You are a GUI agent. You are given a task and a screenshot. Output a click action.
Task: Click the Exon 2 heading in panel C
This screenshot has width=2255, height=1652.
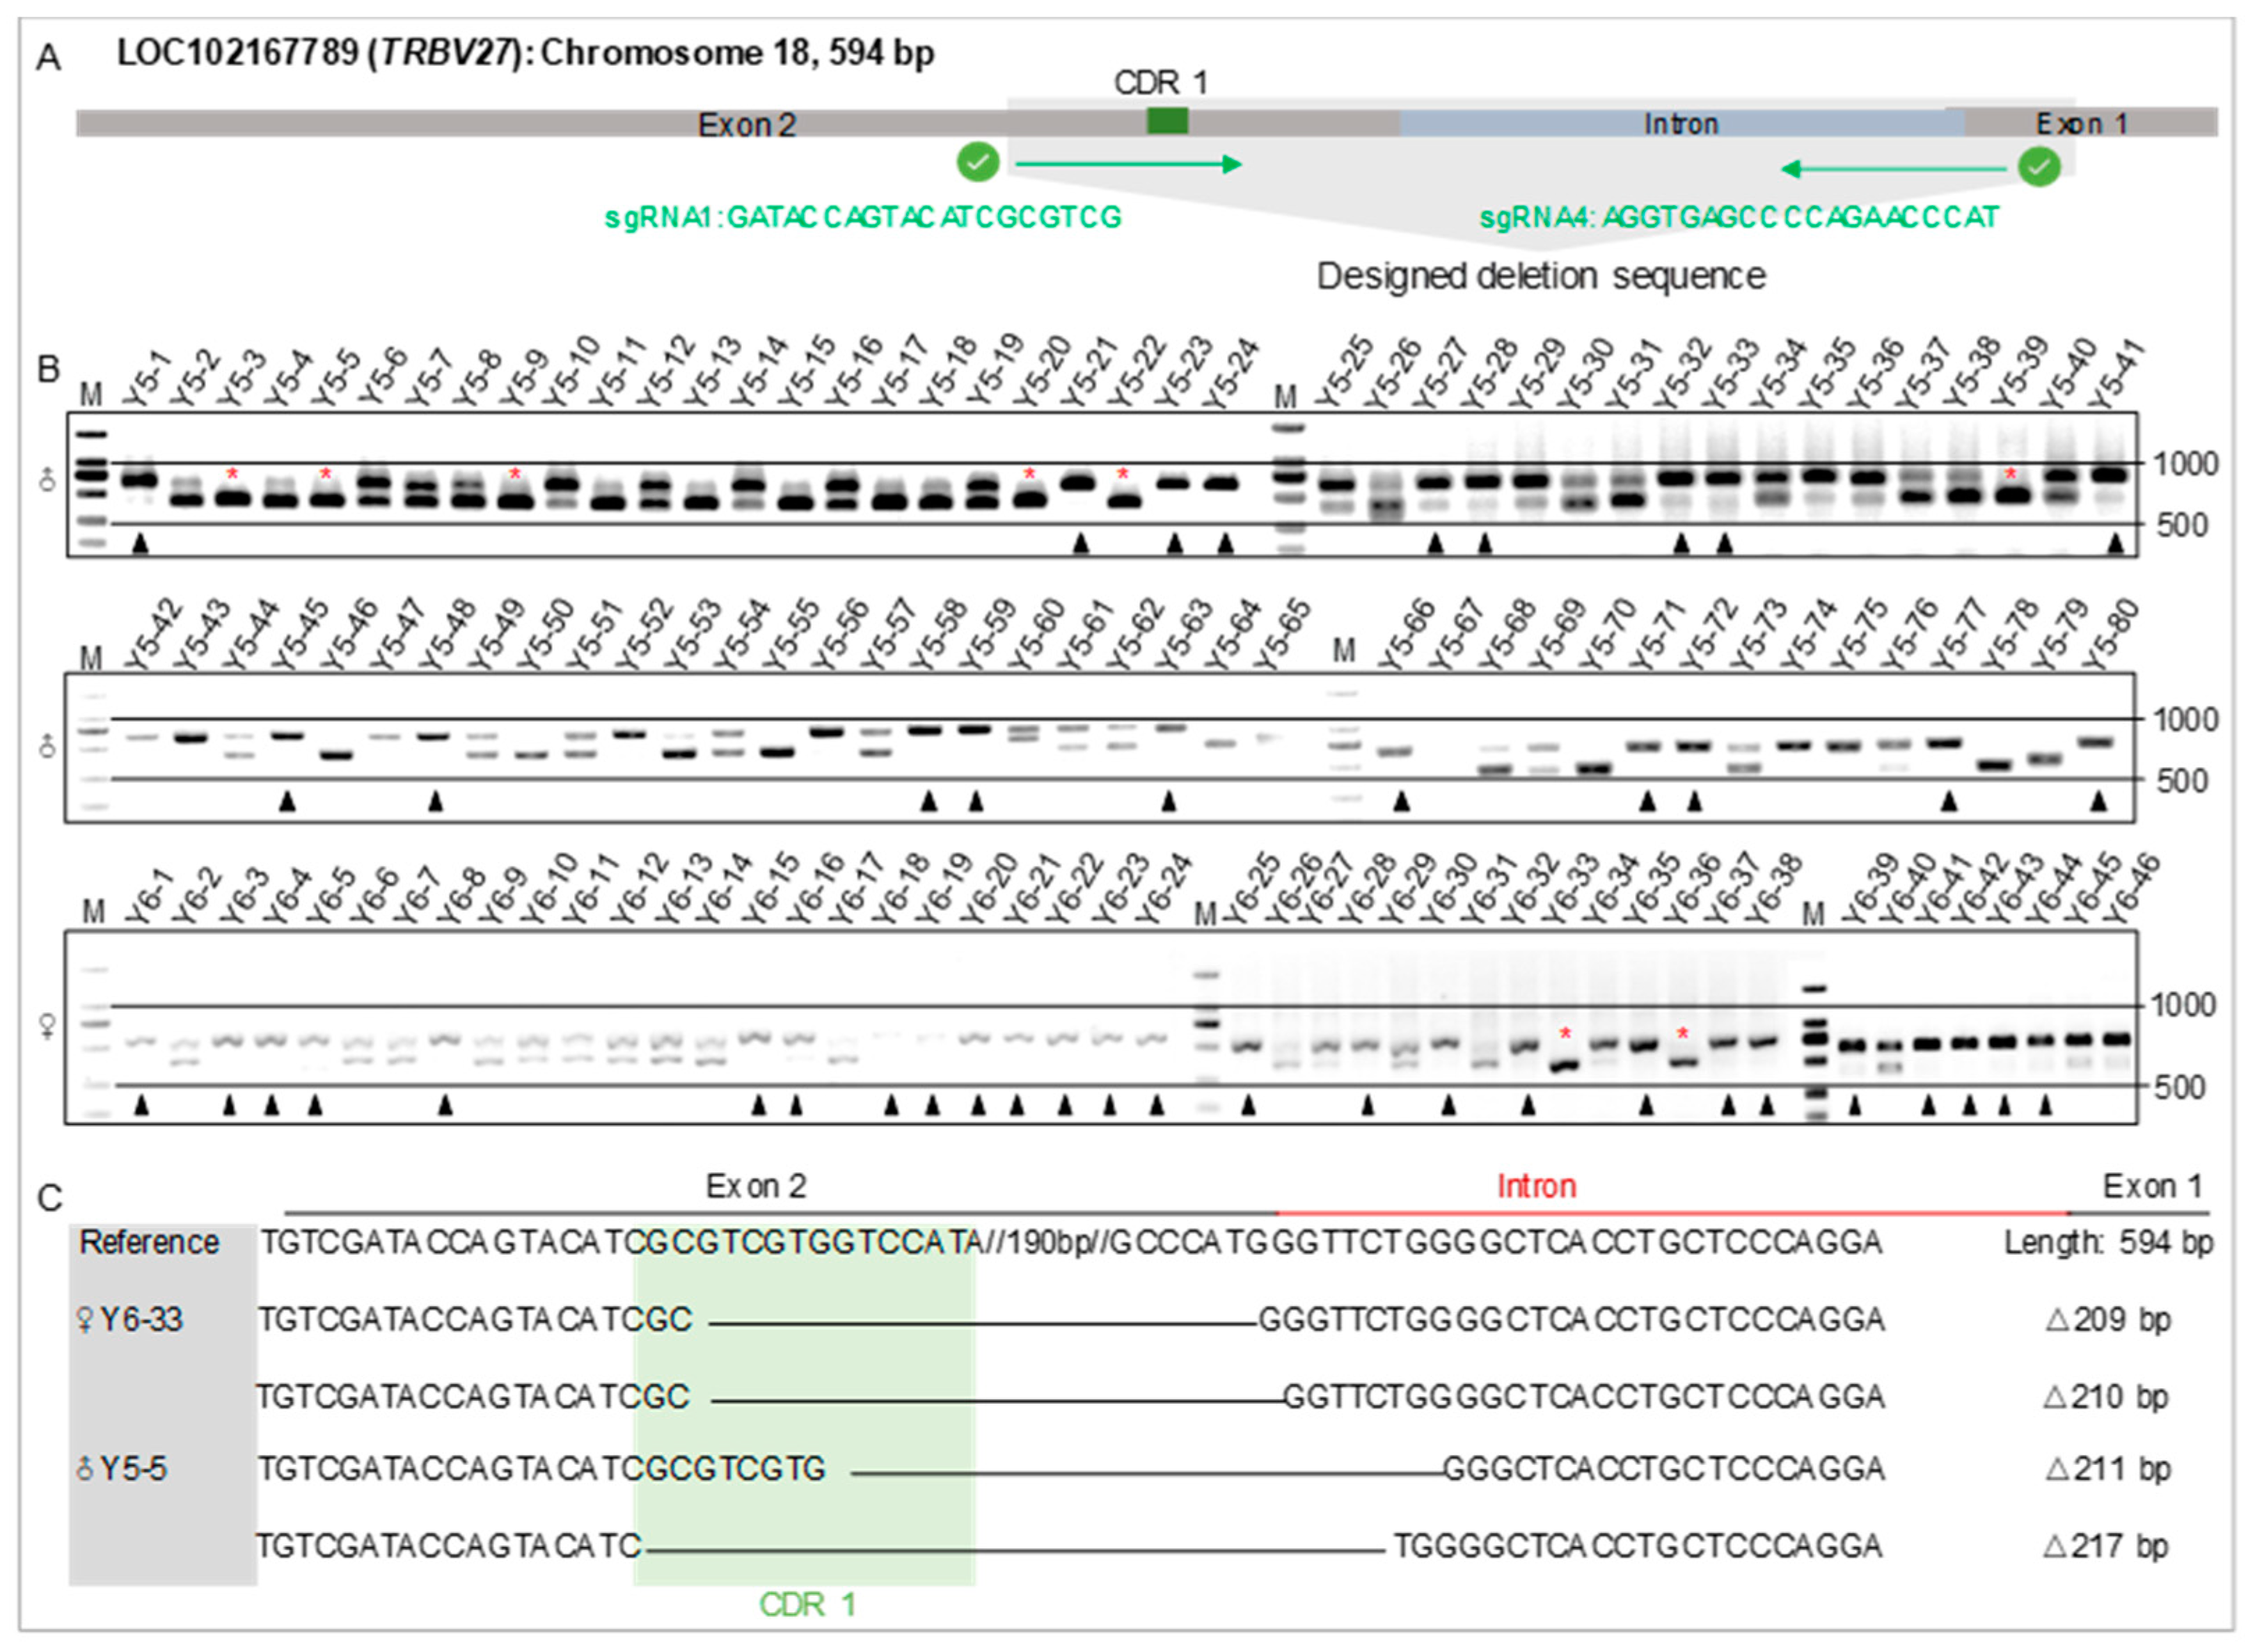pos(756,1187)
